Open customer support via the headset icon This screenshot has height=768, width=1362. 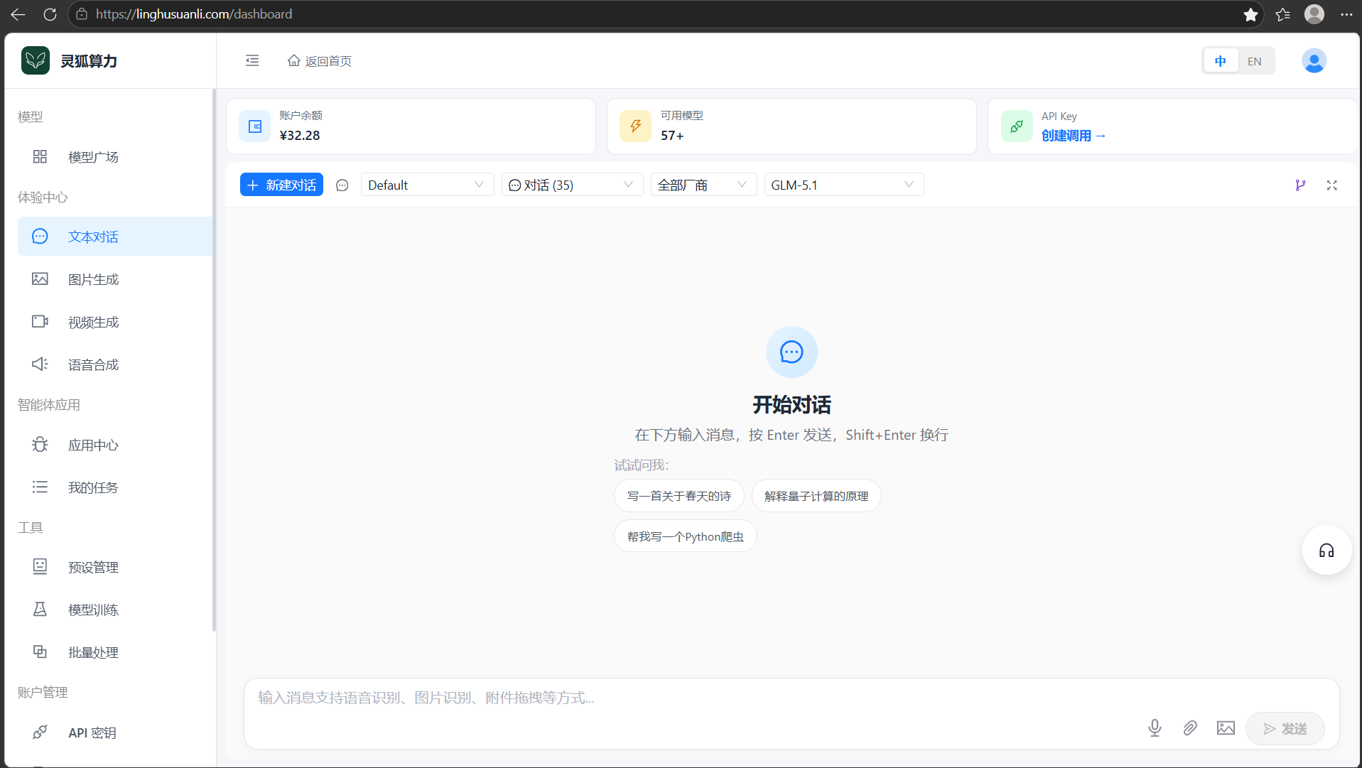click(x=1326, y=551)
